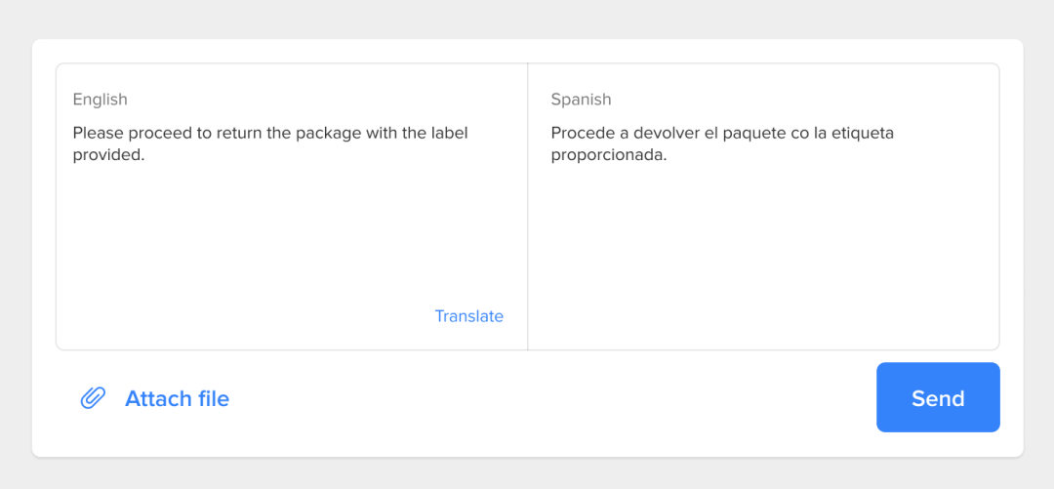Screen dimensions: 1054x489
Task: Click the Spanish language label
Action: pos(581,100)
